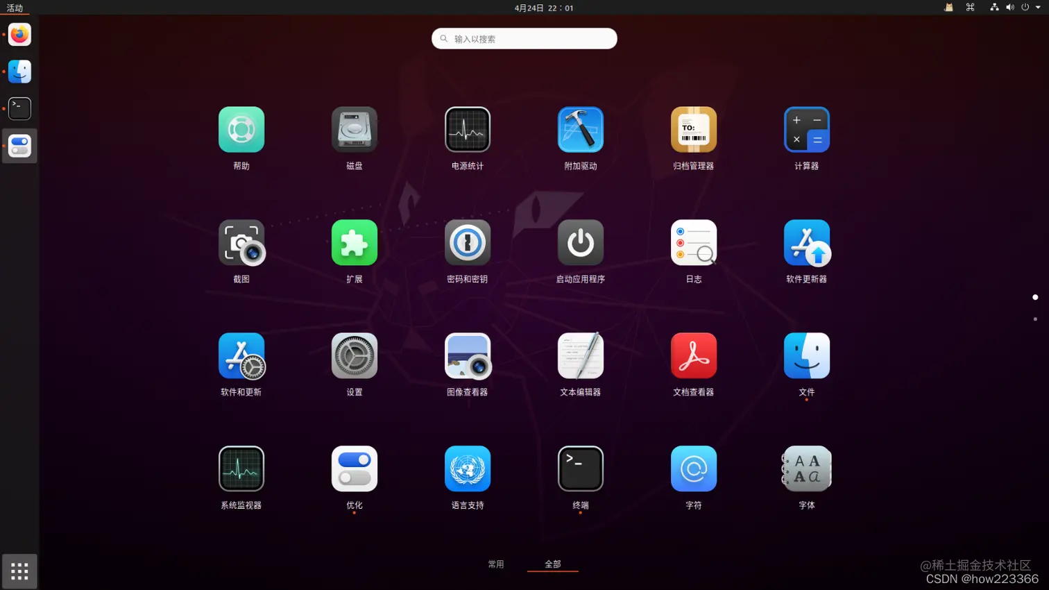
Task: Open 文件 file manager in grid
Action: click(807, 356)
